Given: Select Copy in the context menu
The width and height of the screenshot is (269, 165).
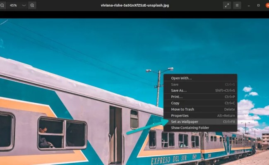Looking at the screenshot, I should tap(200, 103).
